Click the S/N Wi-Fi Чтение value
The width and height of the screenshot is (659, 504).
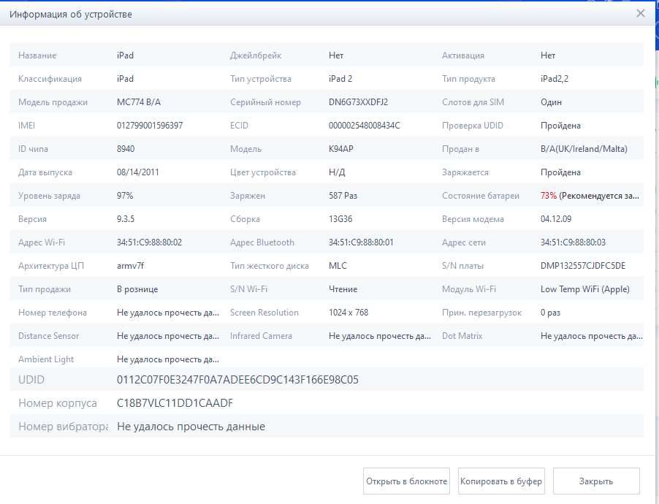click(x=343, y=289)
